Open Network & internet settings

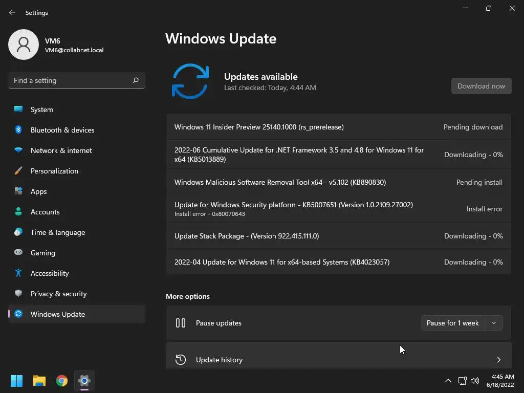(x=77, y=150)
